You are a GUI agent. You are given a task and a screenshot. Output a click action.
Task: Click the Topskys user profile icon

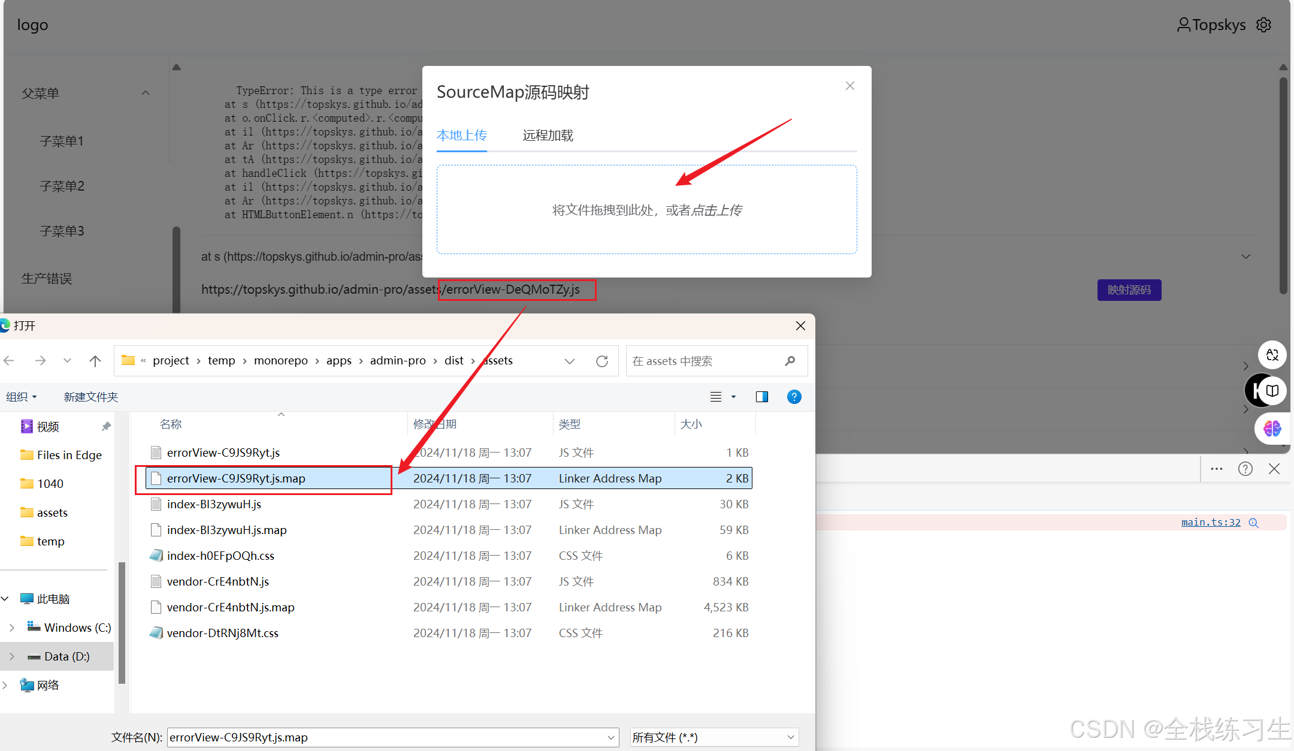(x=1184, y=25)
